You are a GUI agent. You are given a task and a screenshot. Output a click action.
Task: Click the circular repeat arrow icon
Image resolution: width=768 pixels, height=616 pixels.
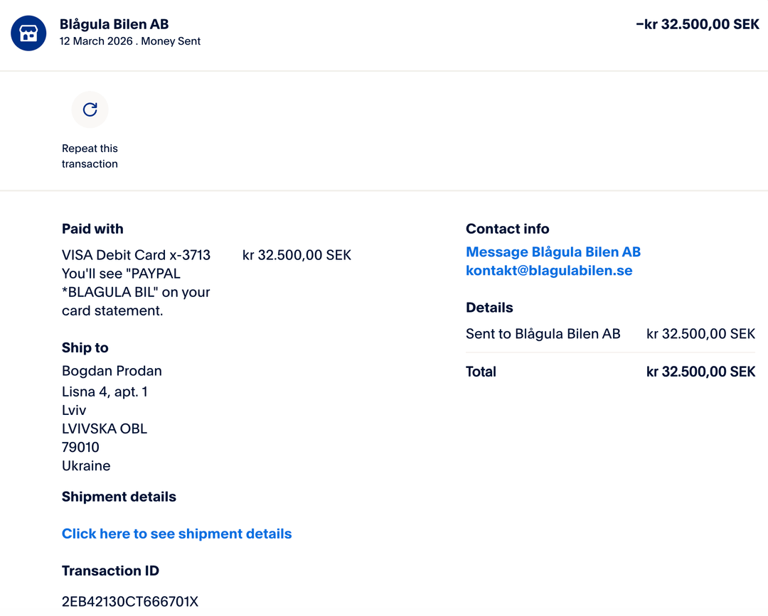[x=90, y=109]
